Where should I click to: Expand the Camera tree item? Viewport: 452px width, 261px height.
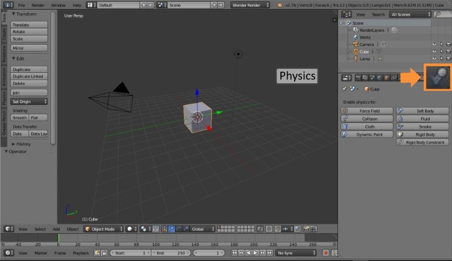(x=348, y=44)
